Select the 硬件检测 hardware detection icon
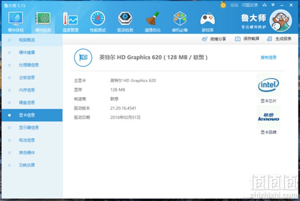 click(x=43, y=21)
